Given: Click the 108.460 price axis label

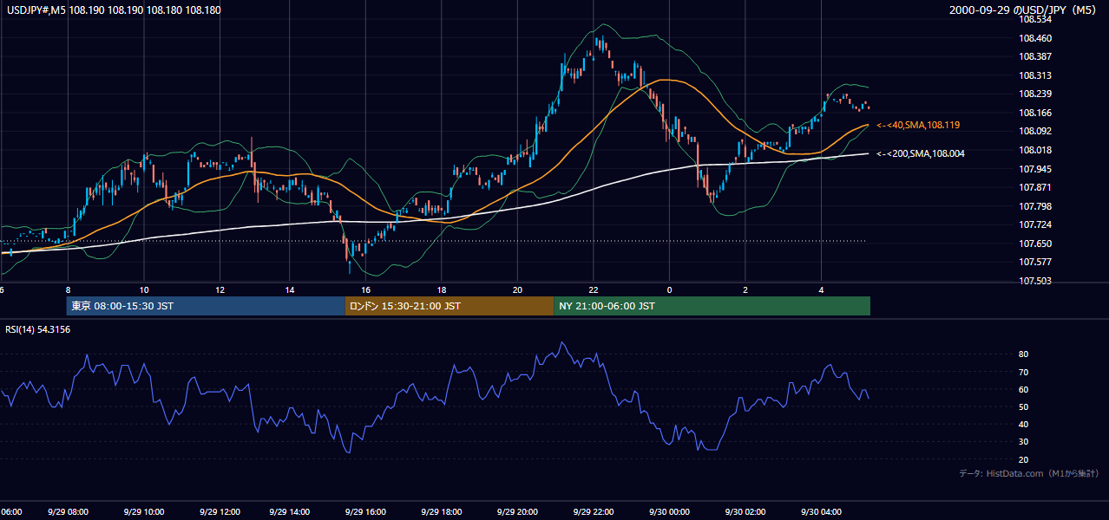Looking at the screenshot, I should tap(1035, 38).
